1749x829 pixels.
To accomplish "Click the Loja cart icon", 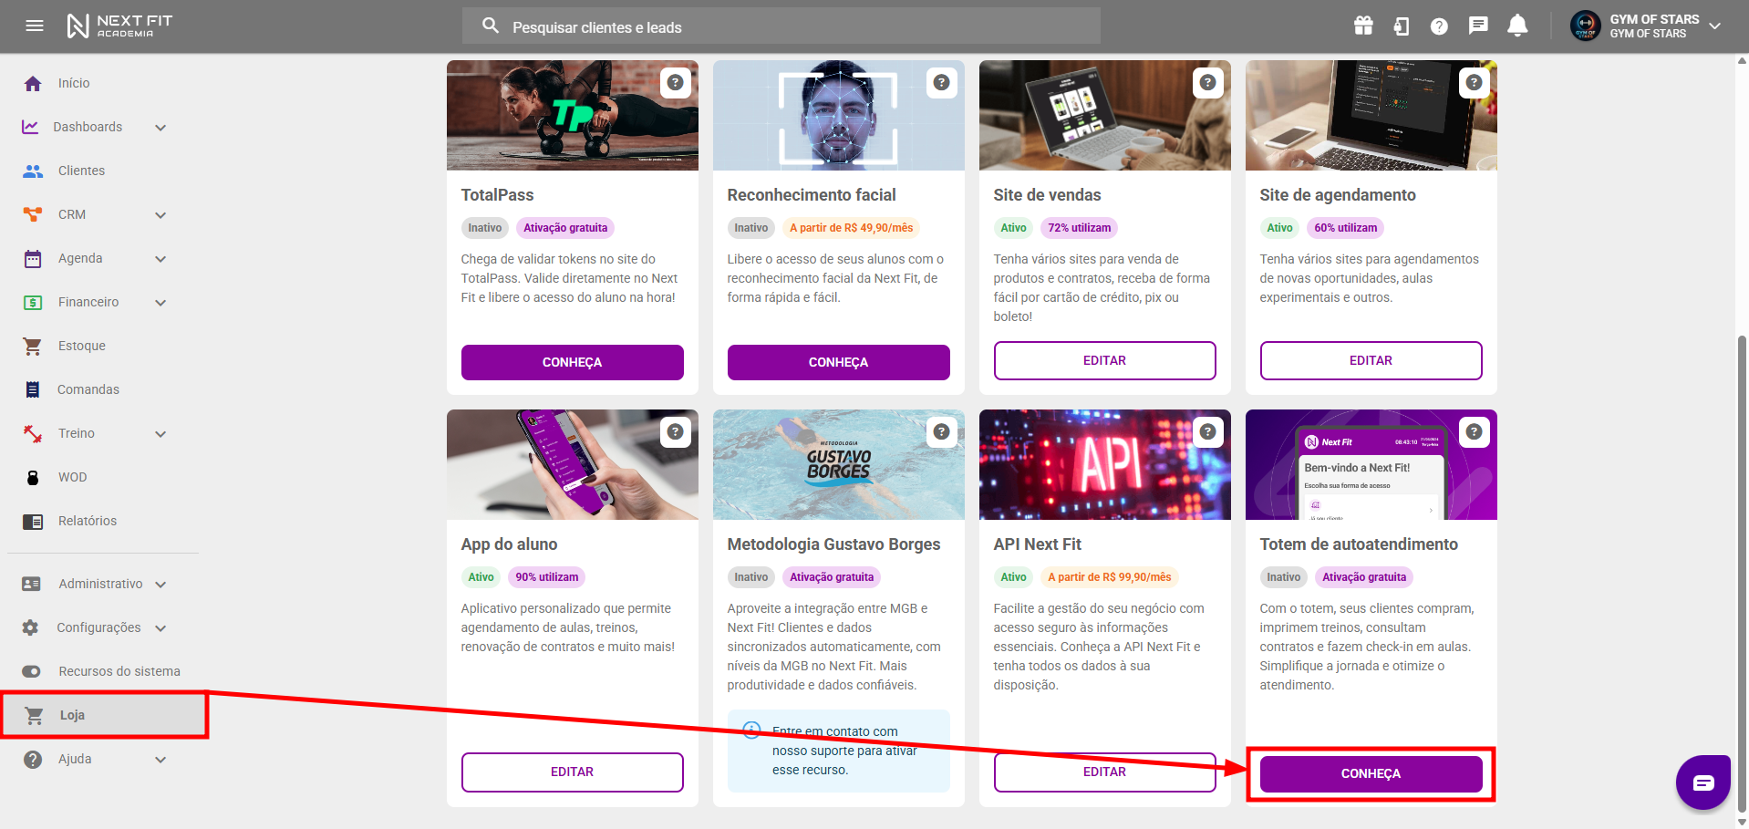I will click(35, 716).
